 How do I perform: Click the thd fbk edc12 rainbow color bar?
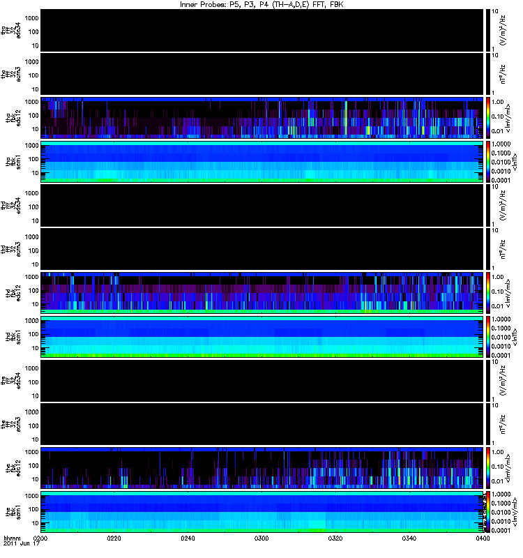pyautogui.click(x=488, y=293)
